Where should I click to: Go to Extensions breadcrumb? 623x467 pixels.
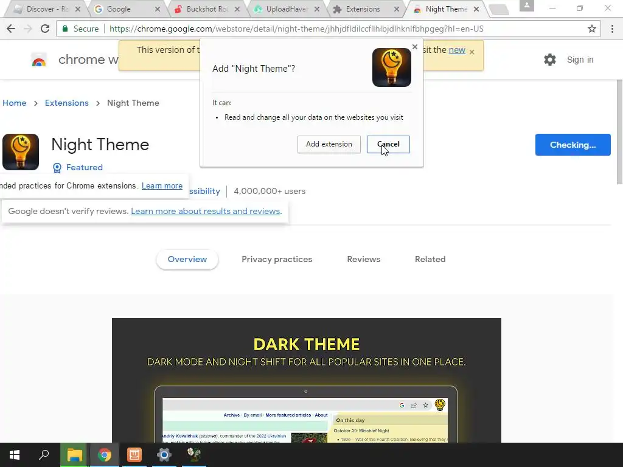coord(67,103)
